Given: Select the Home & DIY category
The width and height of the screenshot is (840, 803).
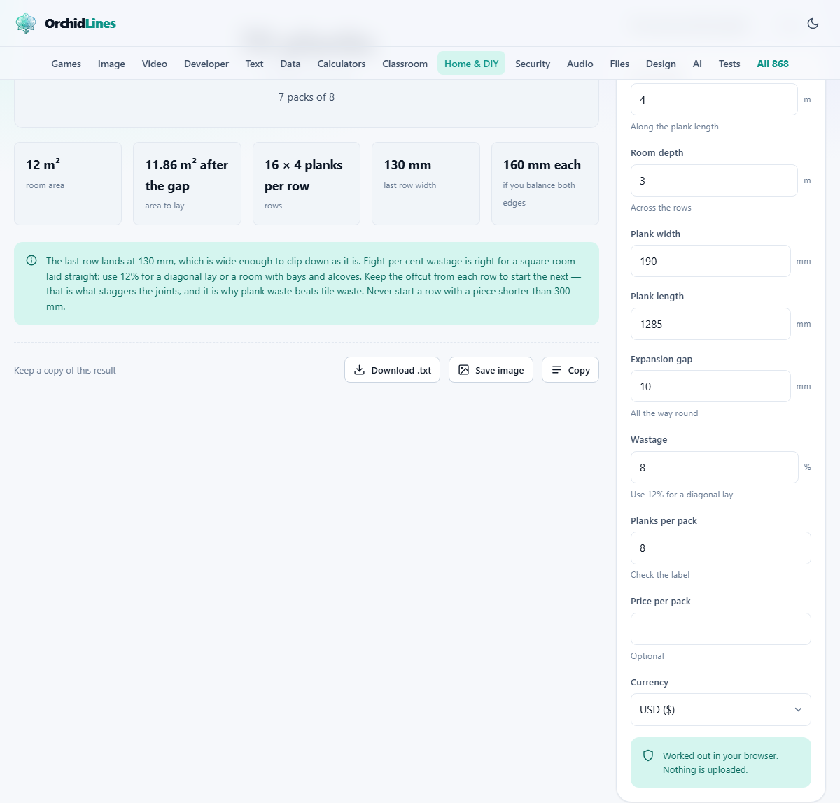Looking at the screenshot, I should click(x=472, y=64).
